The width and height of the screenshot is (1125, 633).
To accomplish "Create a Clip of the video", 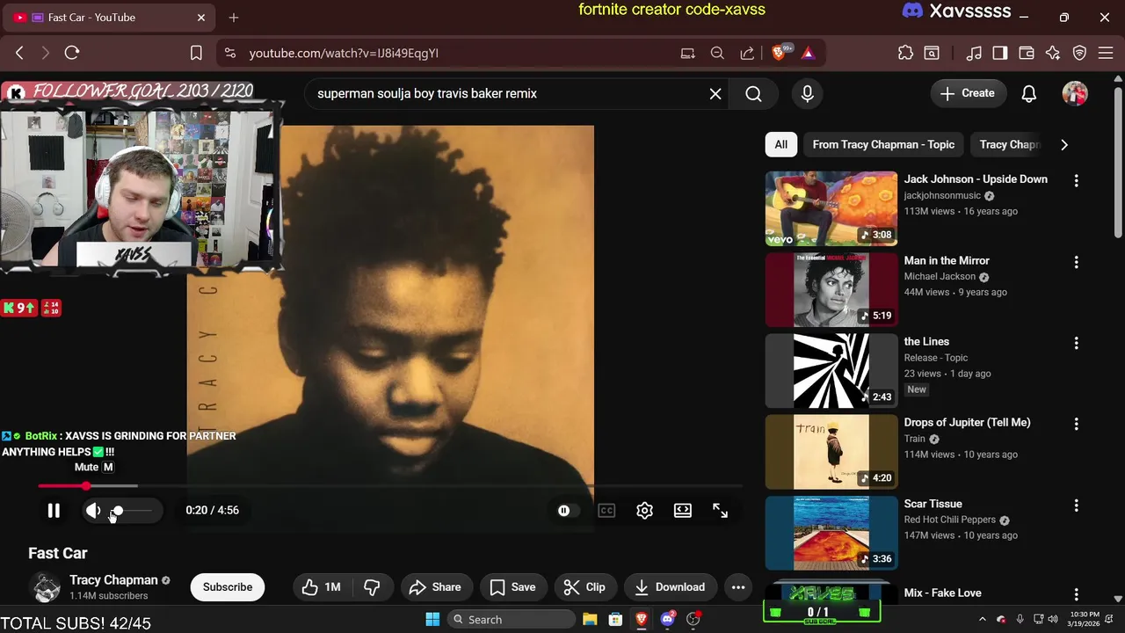I will (x=584, y=587).
